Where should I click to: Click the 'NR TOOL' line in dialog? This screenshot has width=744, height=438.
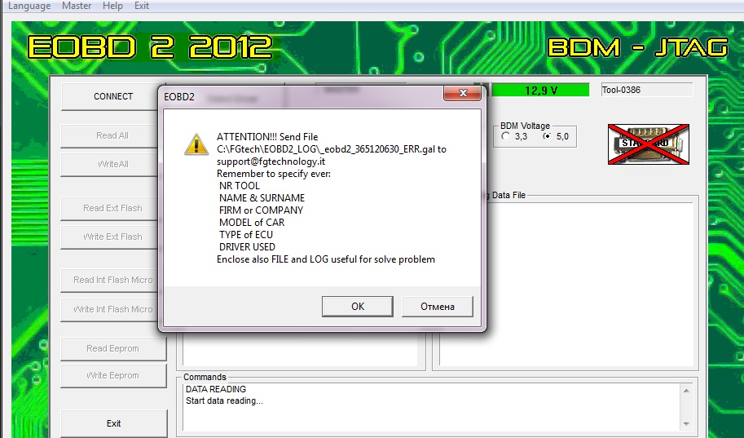click(239, 186)
